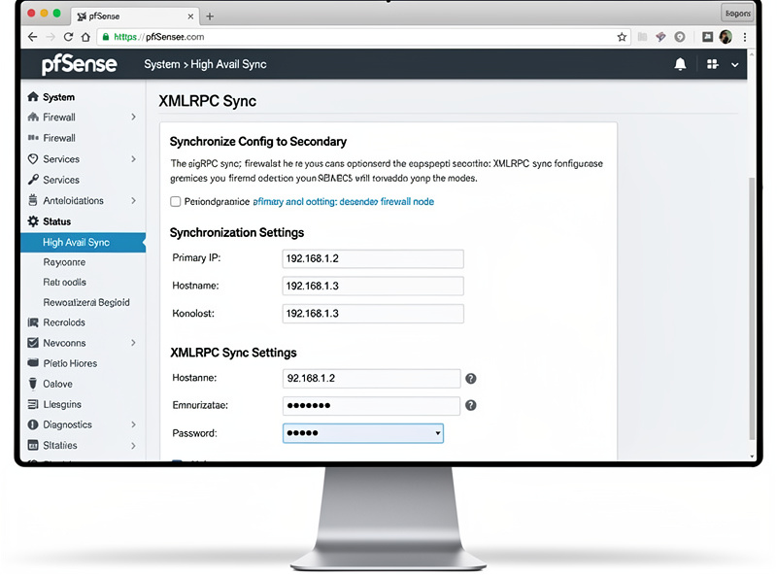Open Rayoonre submenu item
This screenshot has width=777, height=575.
pyautogui.click(x=64, y=262)
